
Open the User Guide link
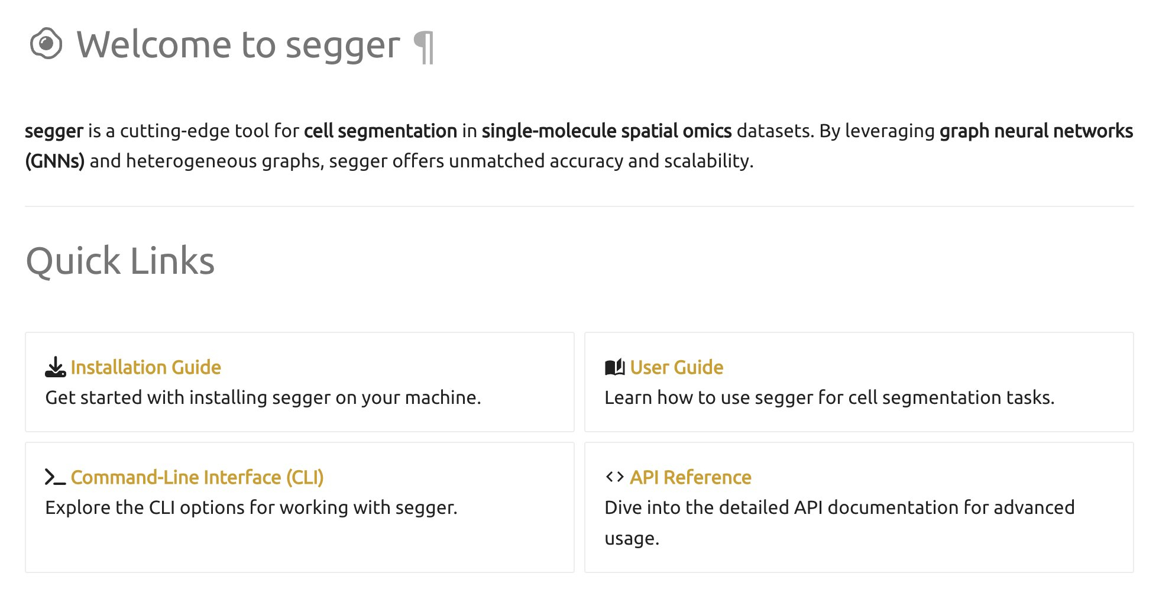676,367
